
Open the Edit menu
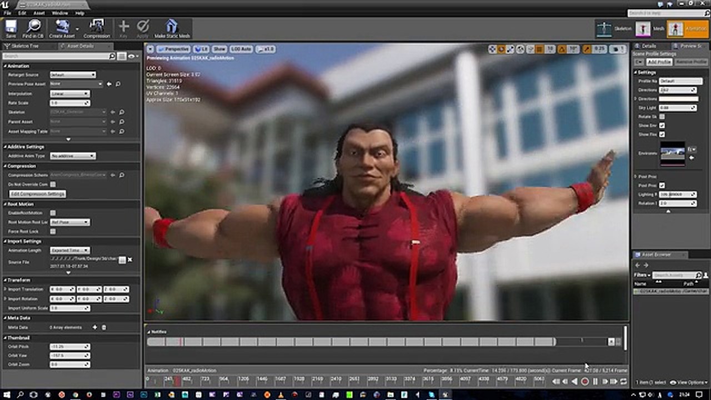pyautogui.click(x=22, y=13)
